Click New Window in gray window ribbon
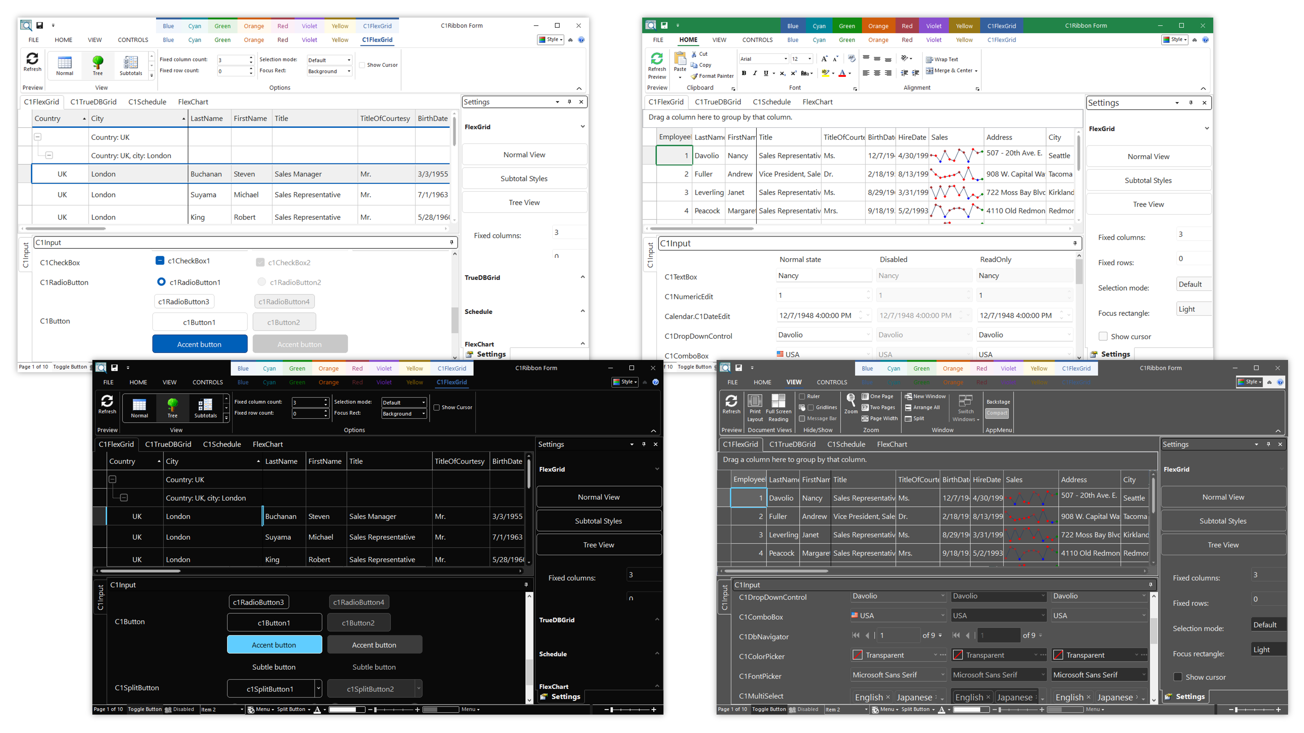This screenshot has width=1304, height=733. (925, 396)
